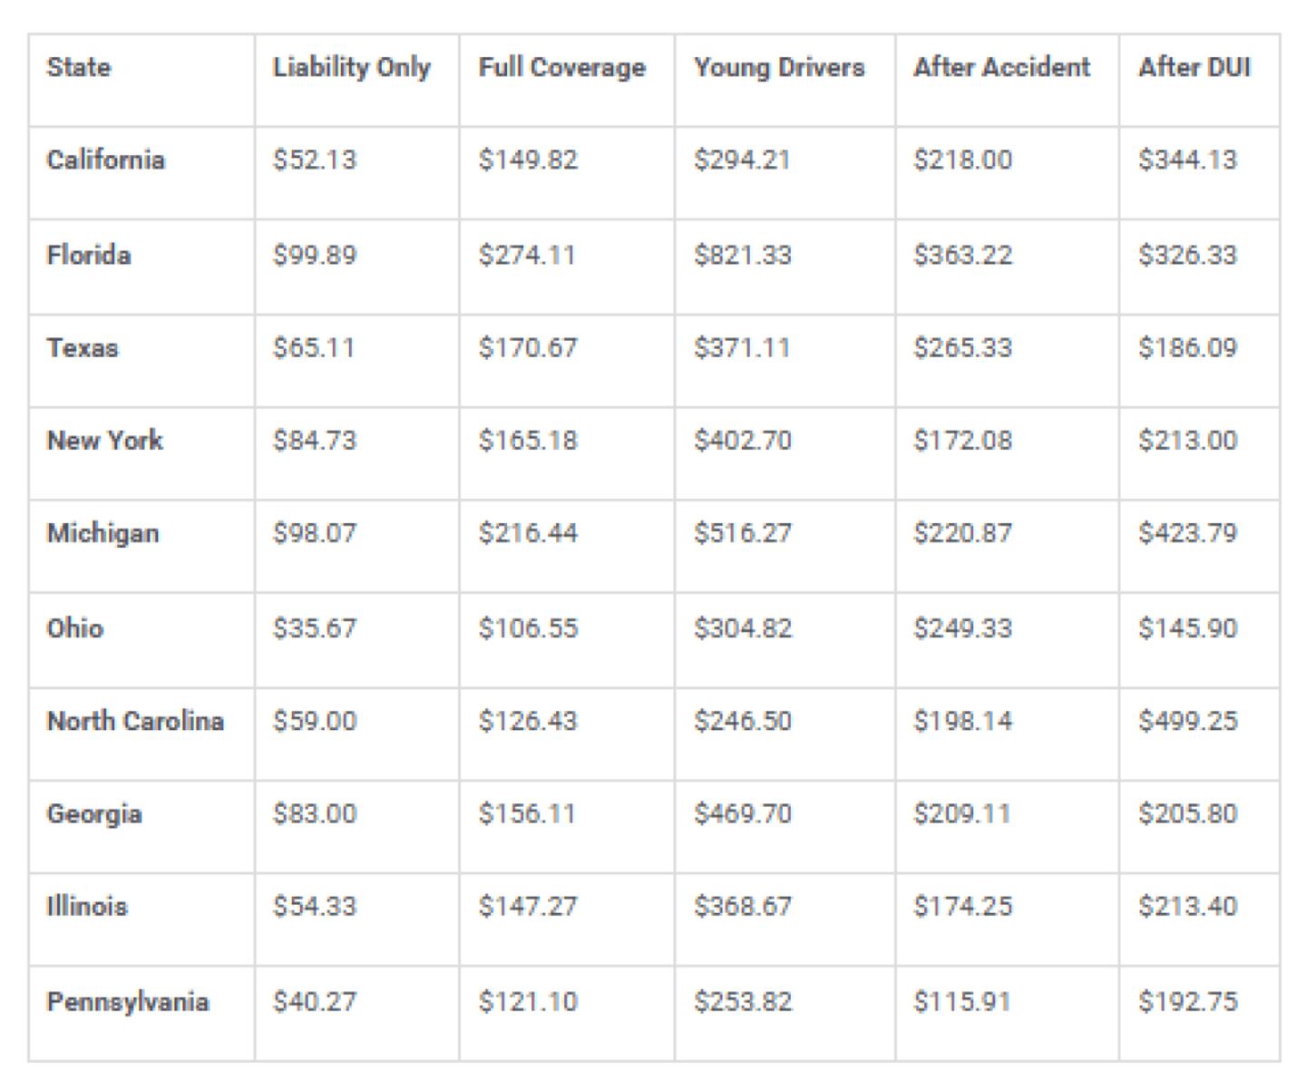The height and width of the screenshot is (1079, 1306).
Task: Select the California row label
Action: tap(106, 160)
